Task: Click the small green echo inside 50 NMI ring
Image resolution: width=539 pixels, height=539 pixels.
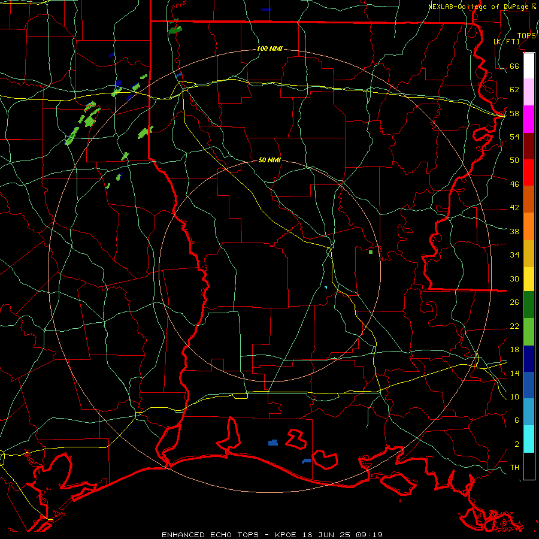Action: [371, 252]
